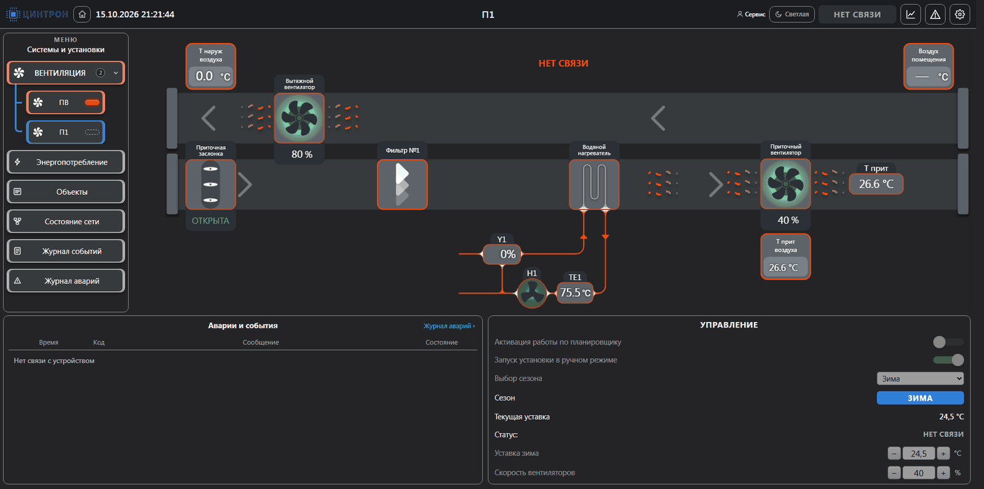
Task: Open the Журнал событий menu item
Action: [66, 251]
